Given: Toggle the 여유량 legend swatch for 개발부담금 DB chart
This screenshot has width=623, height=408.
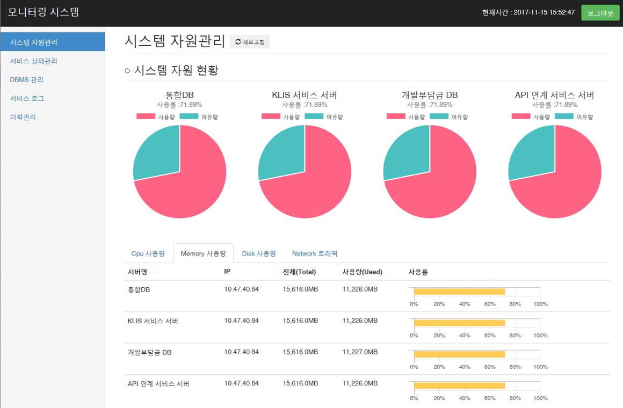Looking at the screenshot, I should 439,116.
